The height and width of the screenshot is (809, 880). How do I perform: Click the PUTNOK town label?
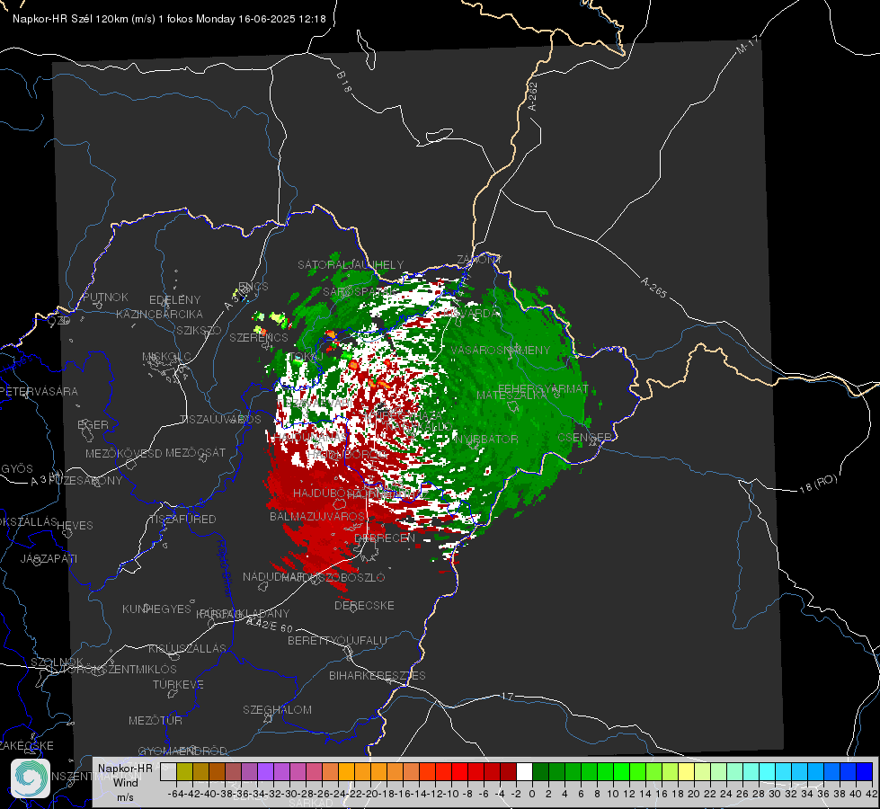tap(105, 298)
